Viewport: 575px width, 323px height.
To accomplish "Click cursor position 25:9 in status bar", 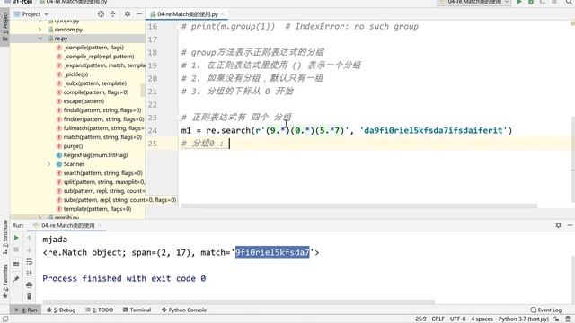I will pyautogui.click(x=420, y=319).
